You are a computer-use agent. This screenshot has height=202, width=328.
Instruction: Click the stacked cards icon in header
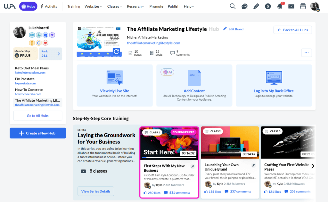303,6
